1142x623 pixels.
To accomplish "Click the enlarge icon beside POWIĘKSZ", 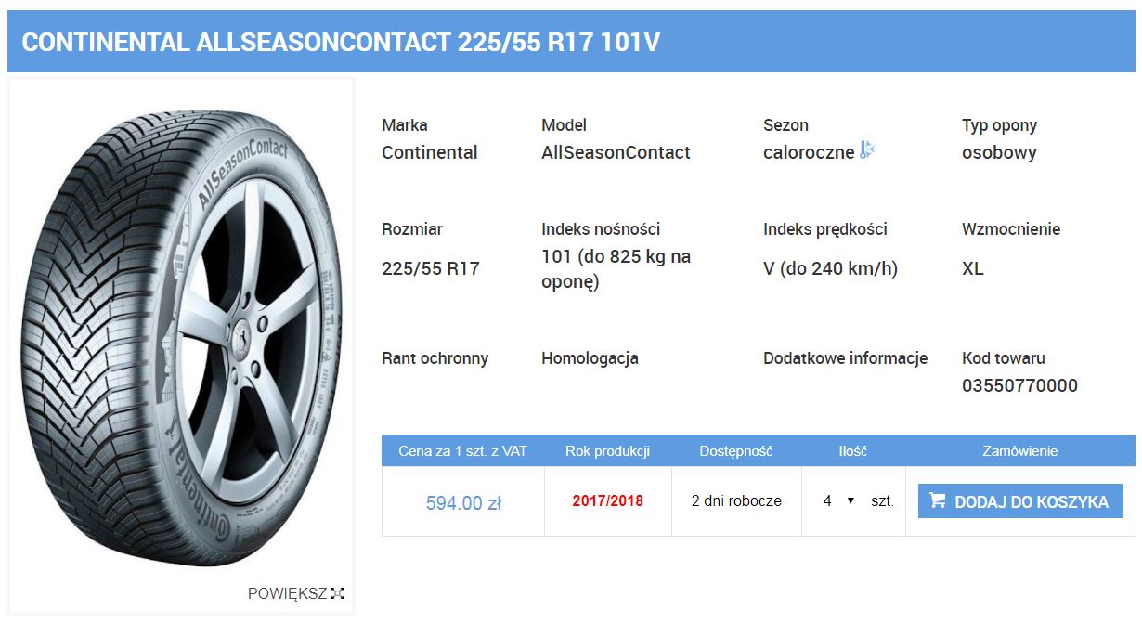I will click(337, 593).
